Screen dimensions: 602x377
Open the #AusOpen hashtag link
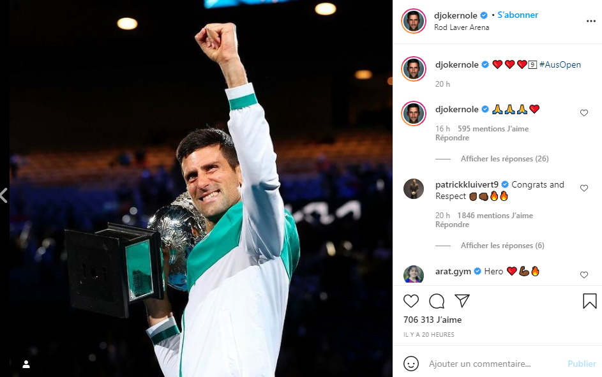tap(560, 64)
